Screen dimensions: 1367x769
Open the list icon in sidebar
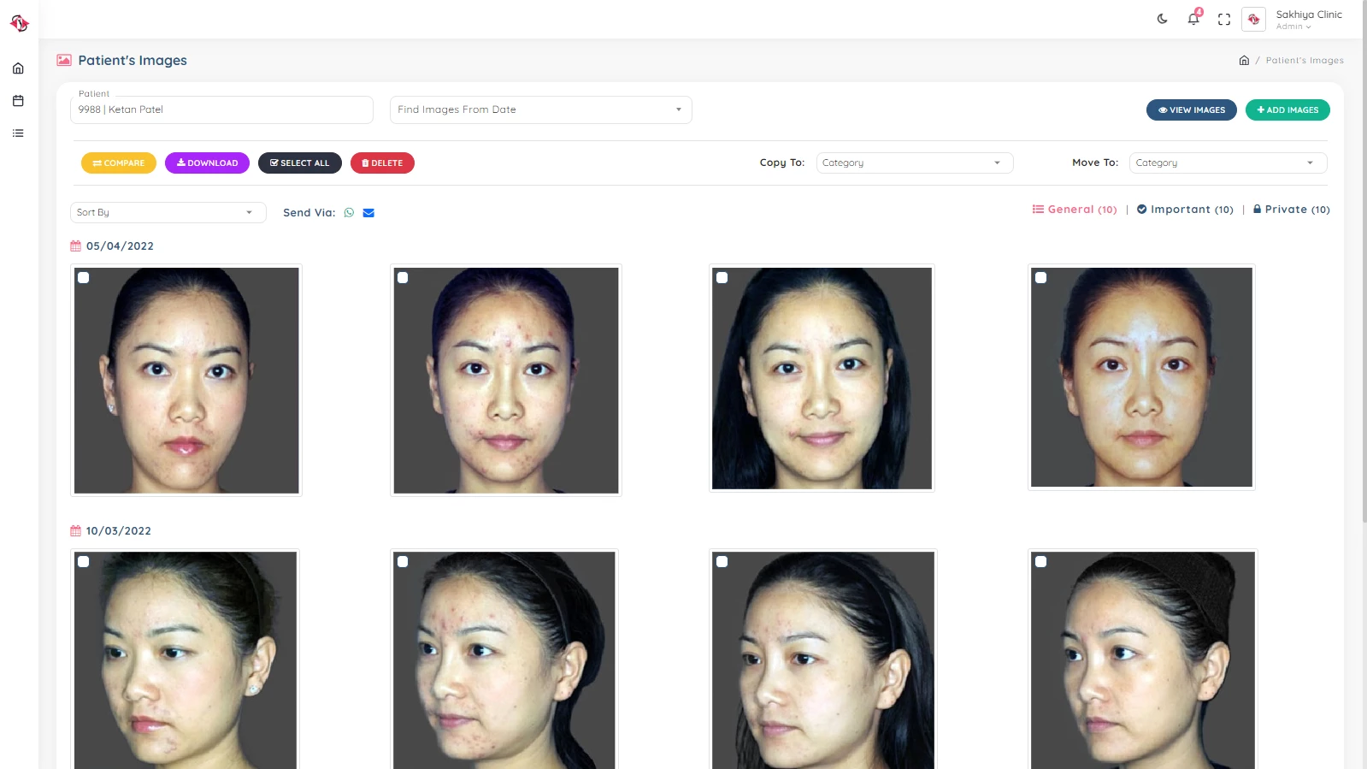tap(18, 133)
